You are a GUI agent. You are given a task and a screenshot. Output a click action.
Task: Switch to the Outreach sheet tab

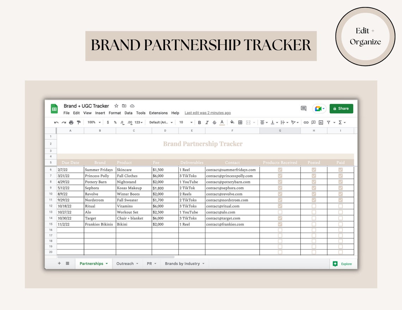point(125,264)
